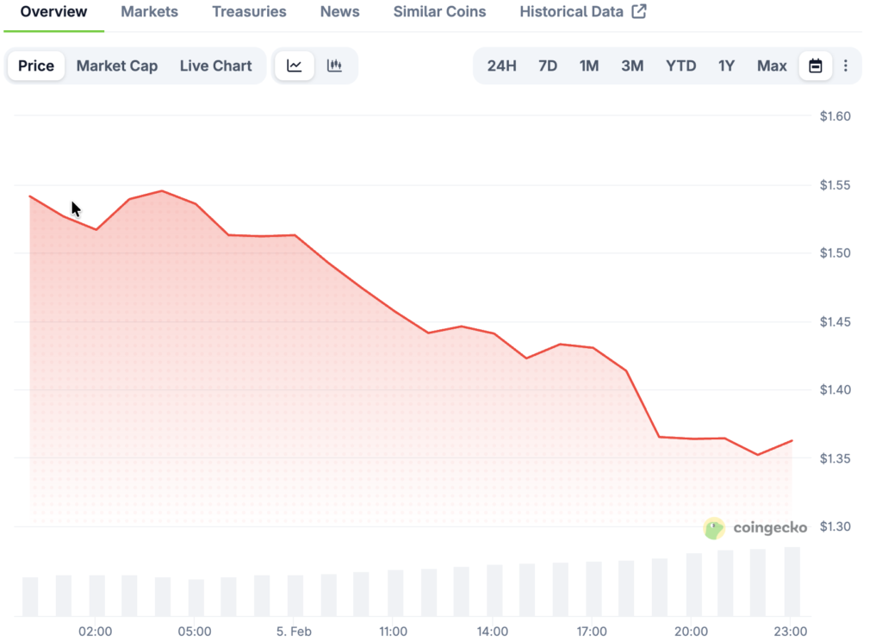Show Max price history
Screen dimensions: 882x641
click(772, 66)
